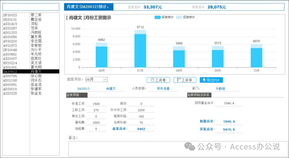Click the 人员类别 field 劳务派遣
Image resolution: width=289 pixels, height=158 pixels.
point(163,89)
